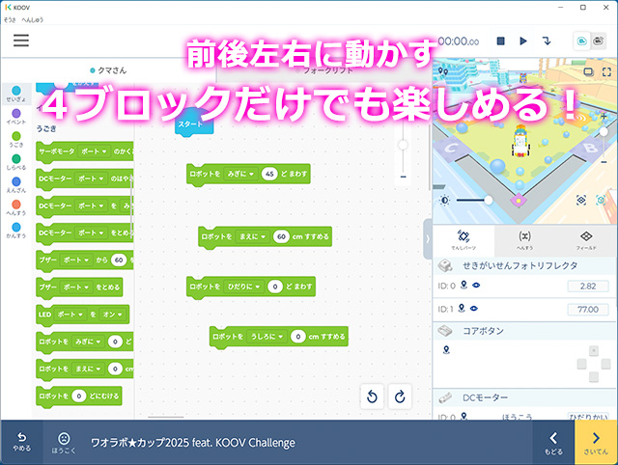Click the teal robot-follow camera icon
This screenshot has height=465, width=618.
(601, 200)
